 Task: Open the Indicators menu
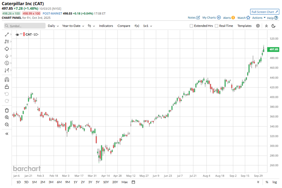[x=106, y=26]
